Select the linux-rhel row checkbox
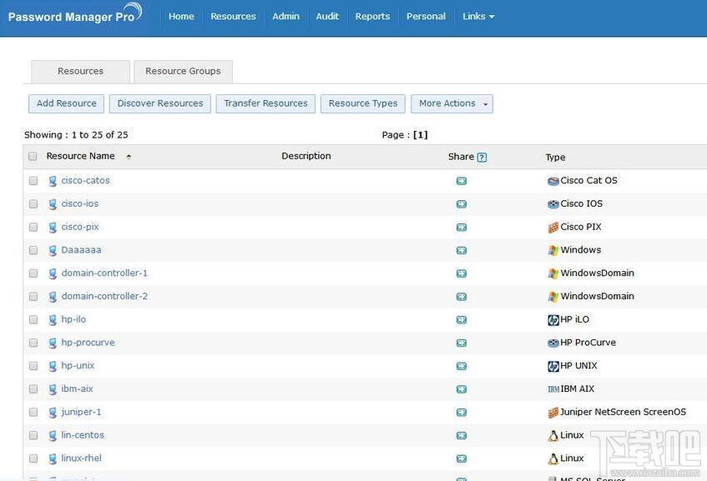 (x=33, y=459)
